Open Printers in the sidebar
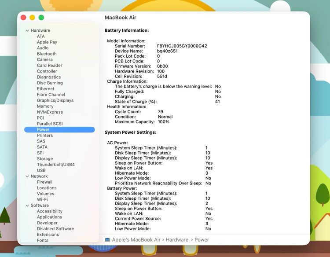Image resolution: width=330 pixels, height=257 pixels. tap(45, 136)
